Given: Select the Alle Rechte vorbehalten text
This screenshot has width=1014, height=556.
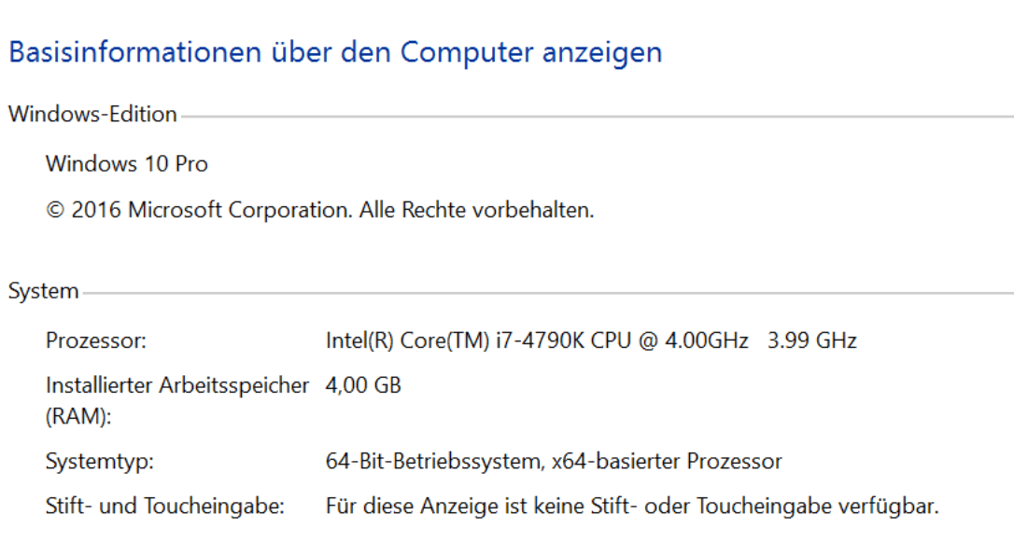Looking at the screenshot, I should pos(476,210).
